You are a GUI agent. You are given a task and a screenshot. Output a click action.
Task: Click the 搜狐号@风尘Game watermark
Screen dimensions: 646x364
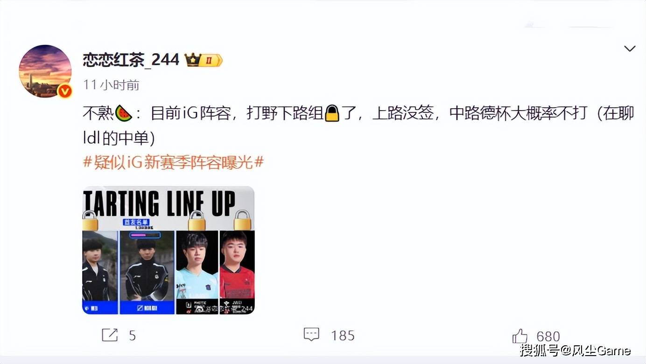click(x=575, y=350)
